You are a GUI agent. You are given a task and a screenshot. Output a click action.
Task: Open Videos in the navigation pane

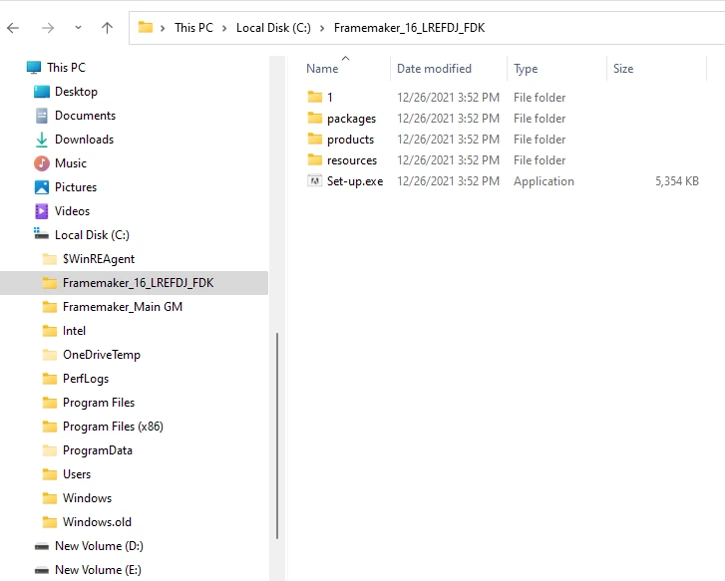tap(72, 211)
